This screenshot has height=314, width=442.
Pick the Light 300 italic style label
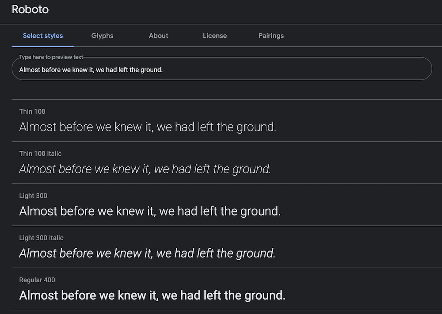(x=41, y=238)
